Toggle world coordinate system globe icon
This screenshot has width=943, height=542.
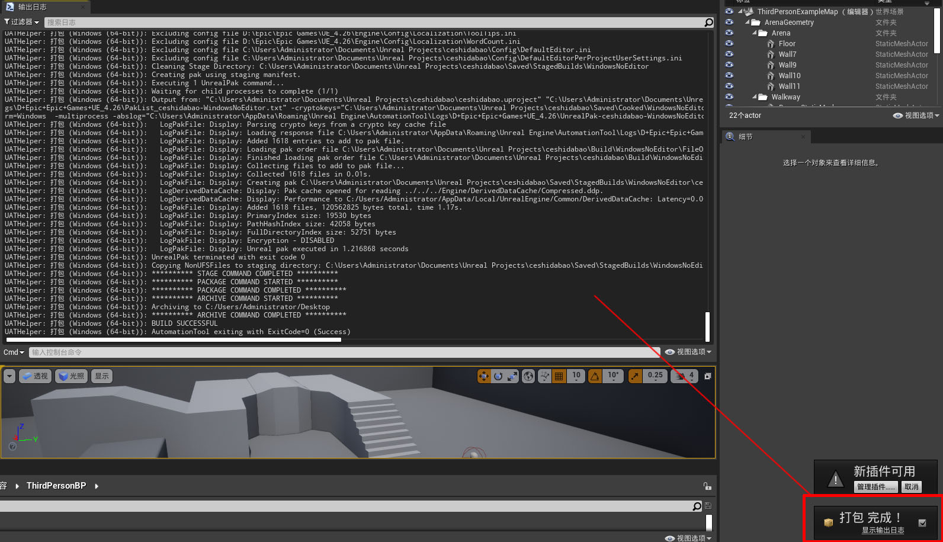click(x=528, y=376)
